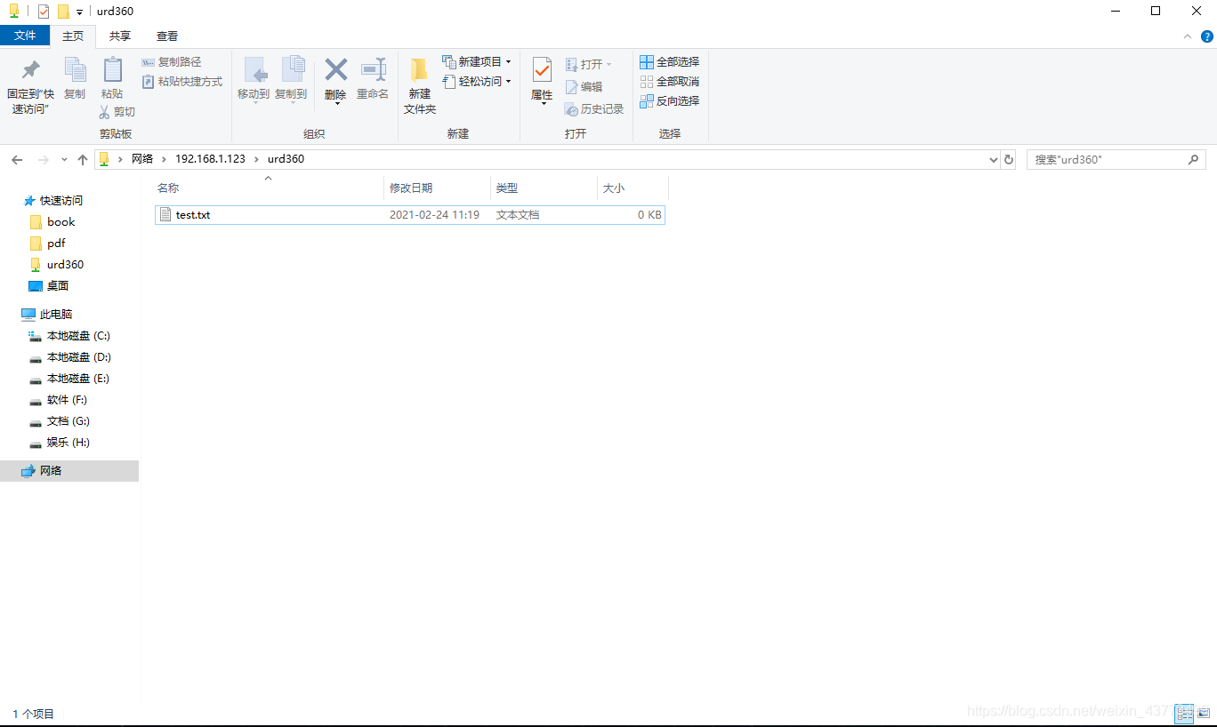Create a New folder

[420, 86]
